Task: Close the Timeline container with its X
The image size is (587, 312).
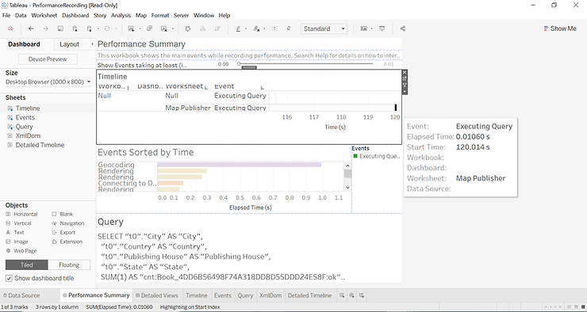Action: point(405,73)
